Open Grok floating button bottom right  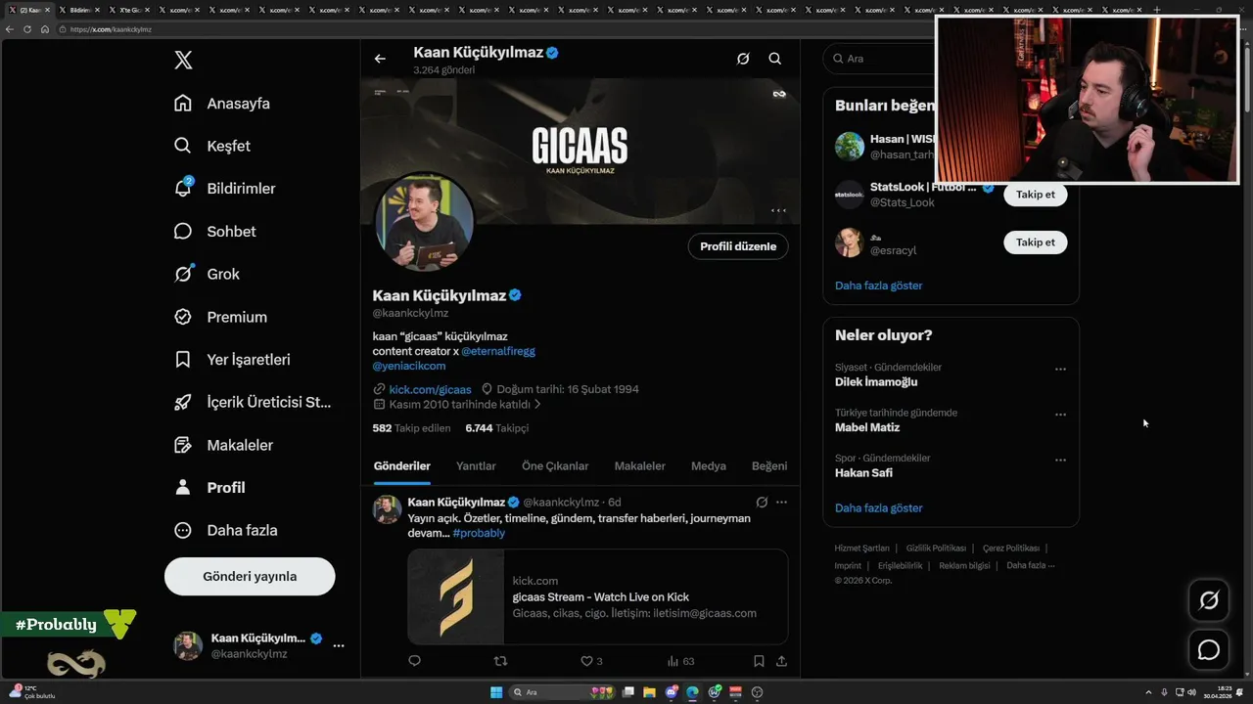pyautogui.click(x=1209, y=600)
